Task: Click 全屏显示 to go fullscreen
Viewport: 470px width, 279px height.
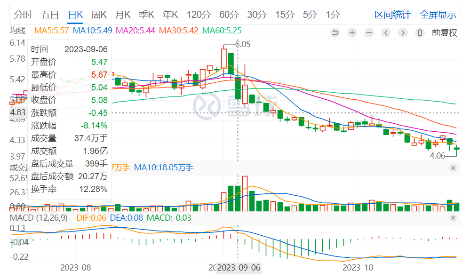Action: click(x=438, y=15)
